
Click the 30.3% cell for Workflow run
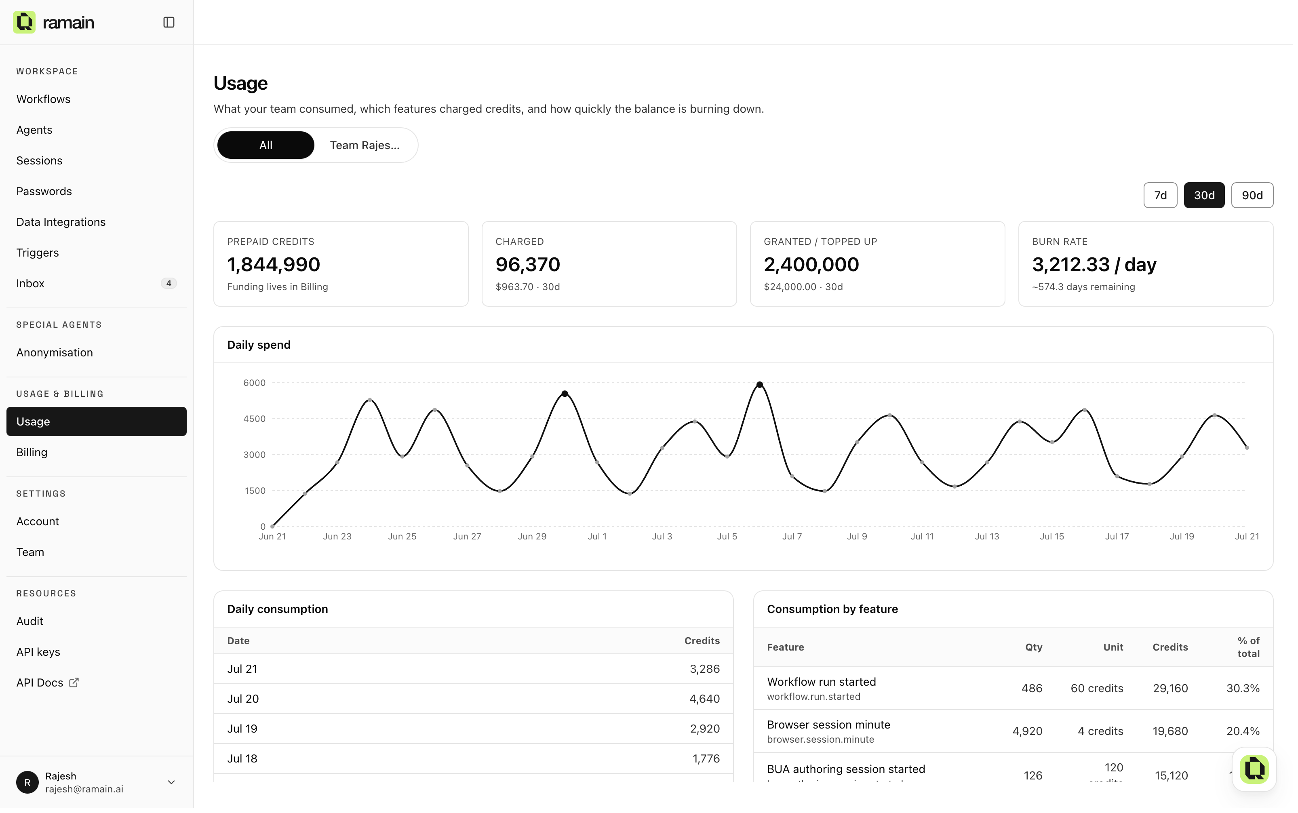(x=1243, y=689)
